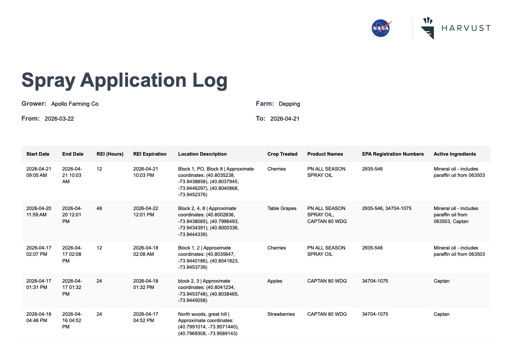Select ingredients ending with "063503, Captan"
Image resolution: width=508 pixels, height=356 pixels.
[x=456, y=215]
